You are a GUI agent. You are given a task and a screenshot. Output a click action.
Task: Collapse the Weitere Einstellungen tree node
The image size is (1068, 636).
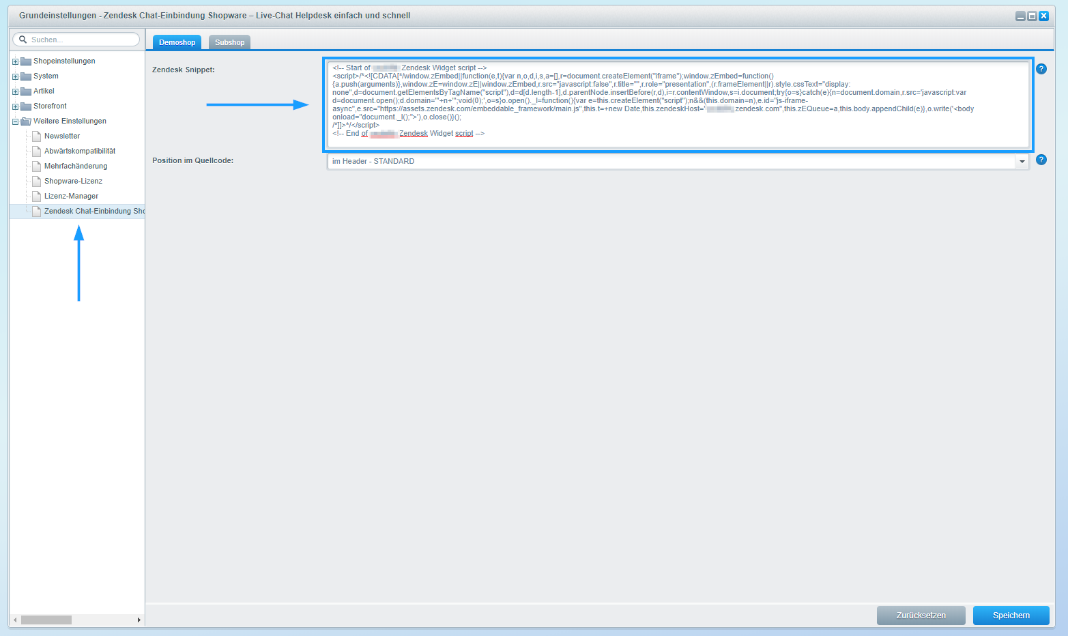point(15,121)
